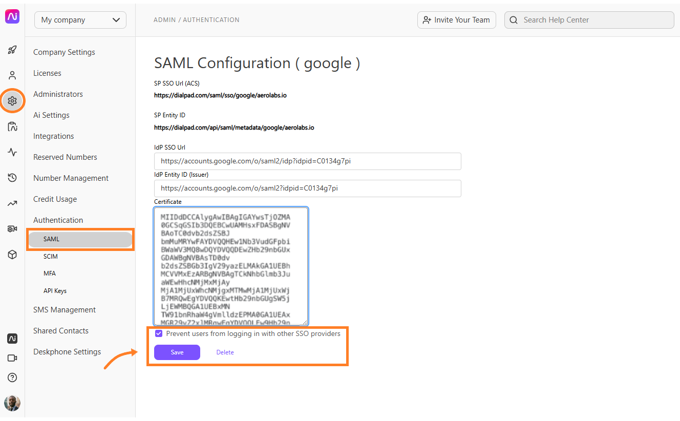Open SMS Management menu item
The height and width of the screenshot is (421, 680).
pyautogui.click(x=65, y=310)
